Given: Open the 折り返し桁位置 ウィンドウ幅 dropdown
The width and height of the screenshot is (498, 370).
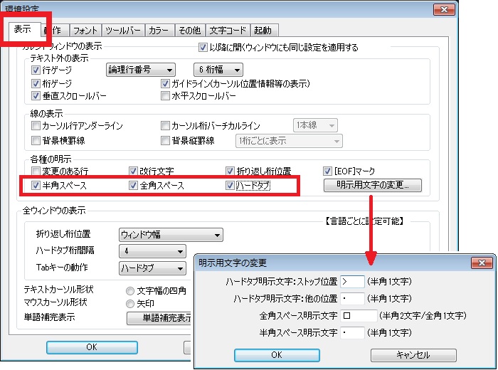Looking at the screenshot, I should 170,235.
